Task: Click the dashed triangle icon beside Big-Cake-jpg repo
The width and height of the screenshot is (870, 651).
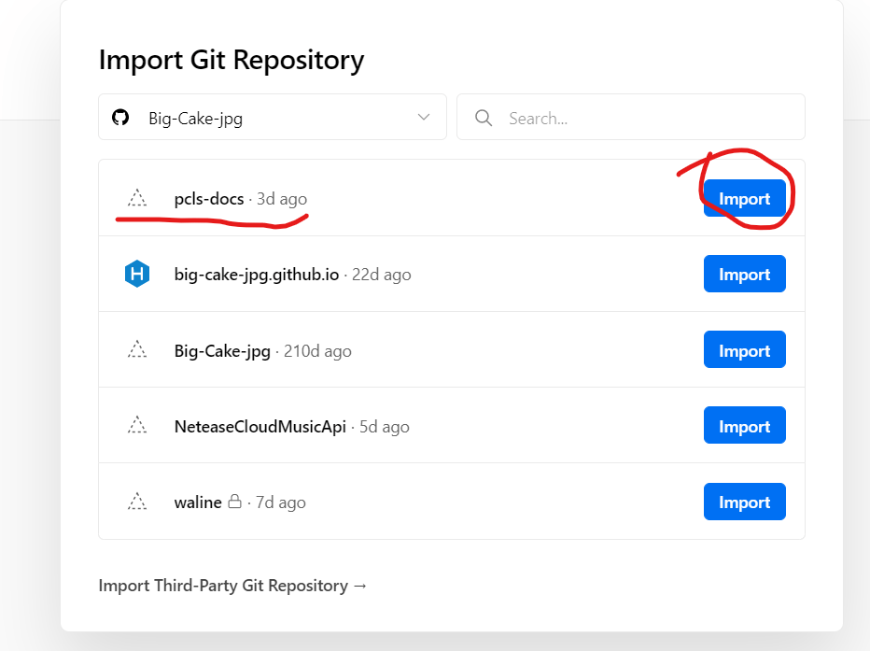Action: coord(137,350)
